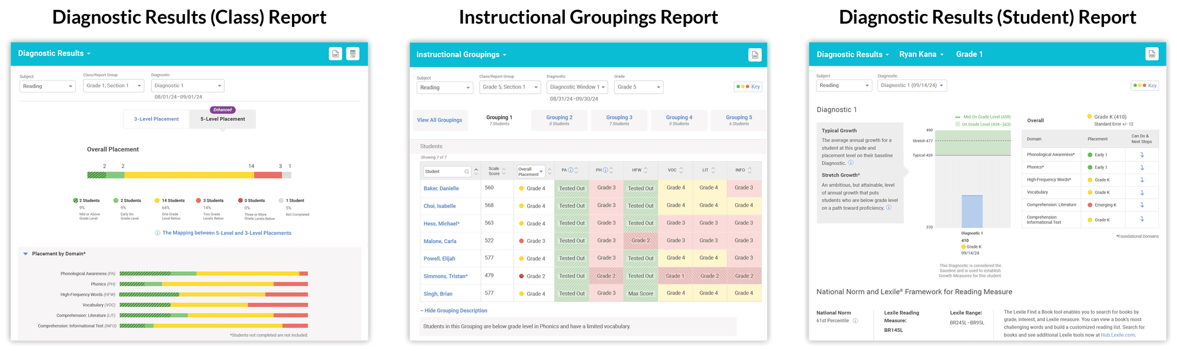Click the yellow segment of Overall Placement bar
This screenshot has width=1177, height=351.
[189, 175]
